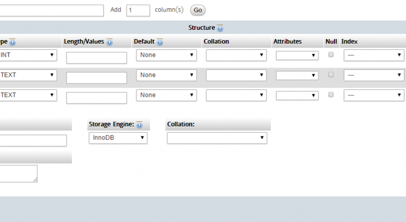Enable Null checkbox in first TEXT row
The width and height of the screenshot is (406, 222).
coord(331,75)
